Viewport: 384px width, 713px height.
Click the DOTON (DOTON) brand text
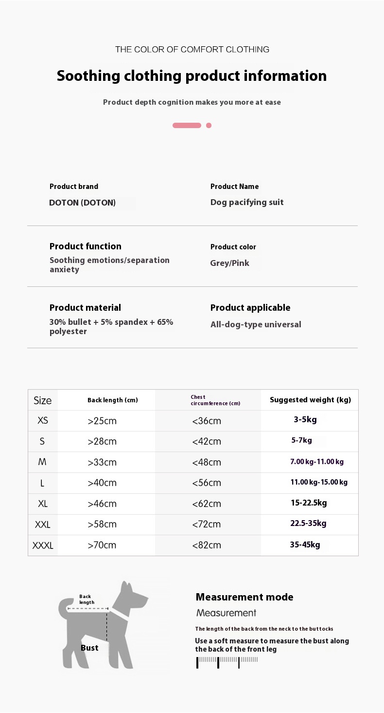pyautogui.click(x=82, y=203)
